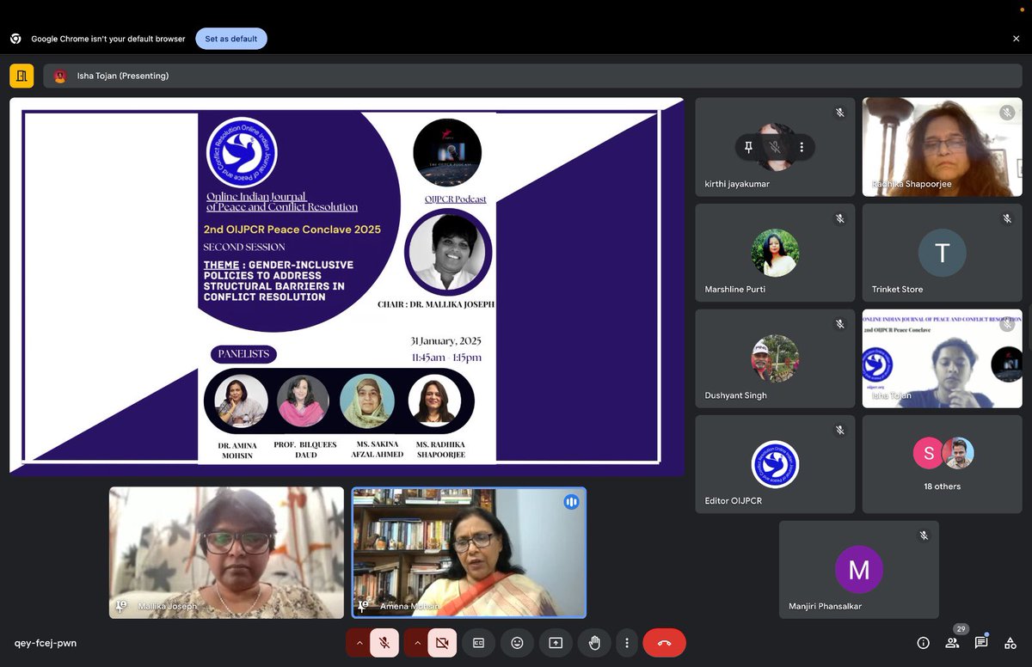
Task: Open meeting details info icon
Action: coord(924,643)
